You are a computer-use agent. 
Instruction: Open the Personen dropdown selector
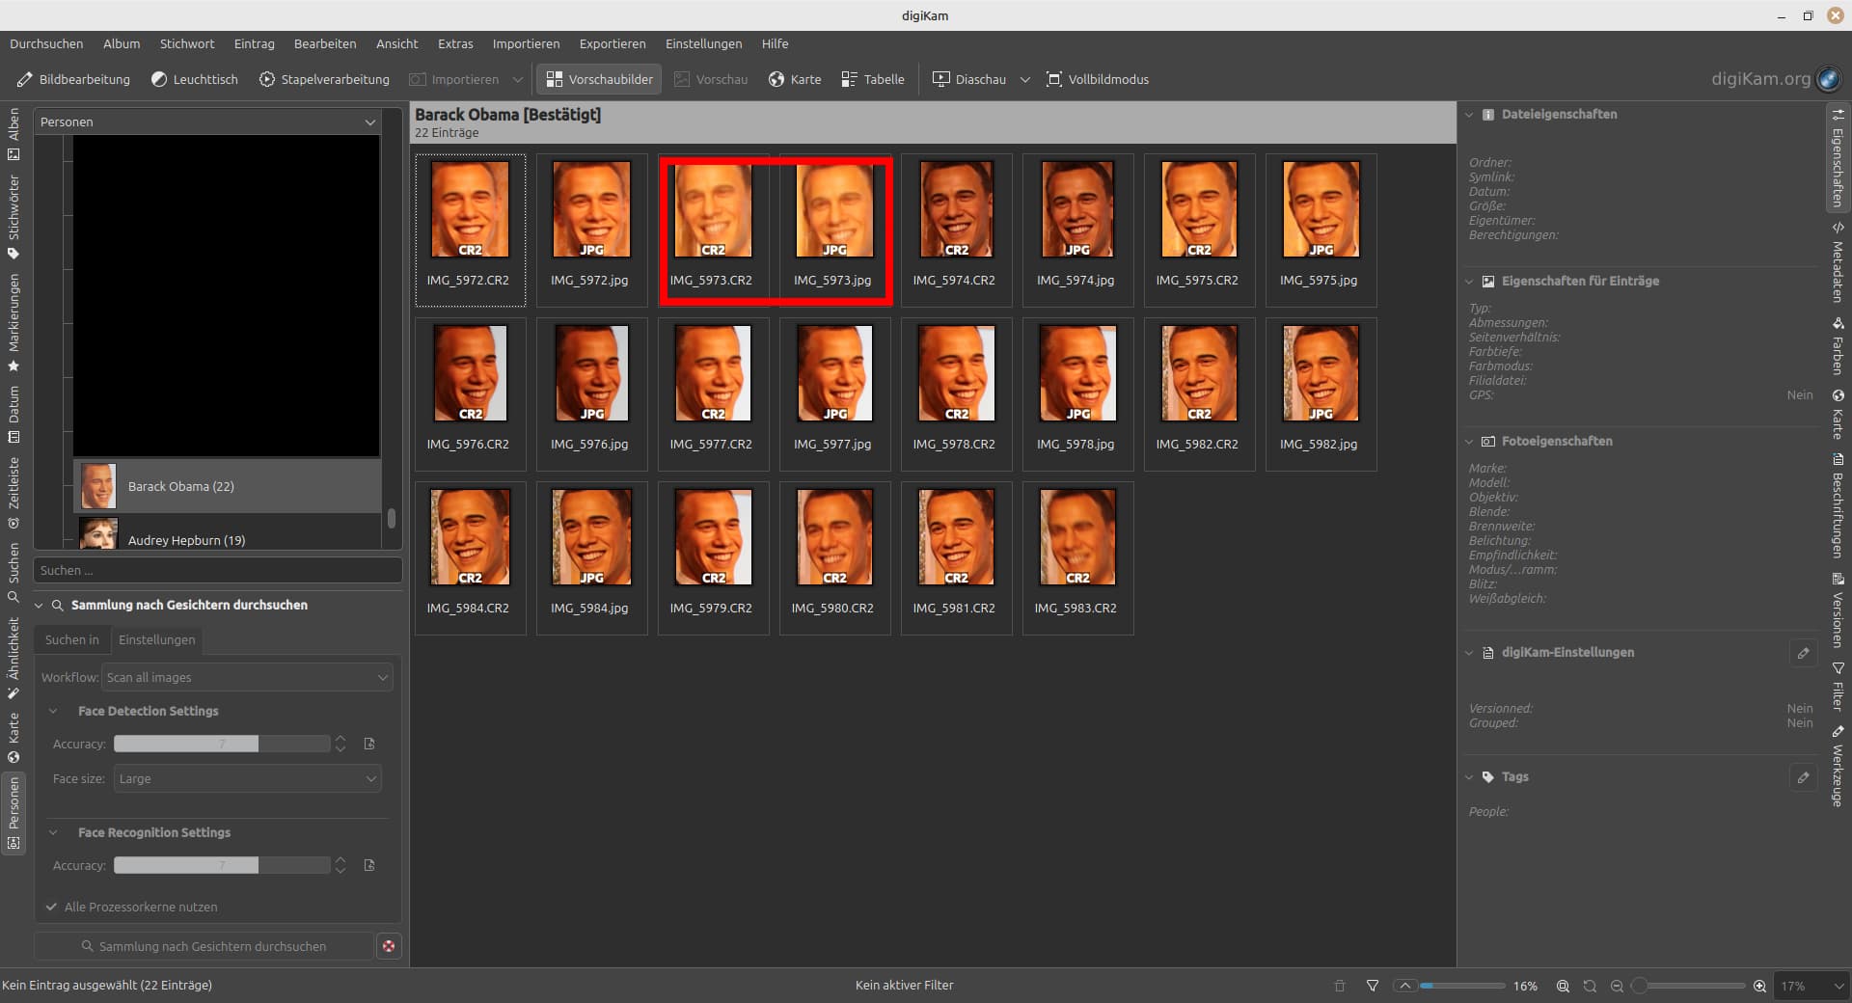pos(207,122)
